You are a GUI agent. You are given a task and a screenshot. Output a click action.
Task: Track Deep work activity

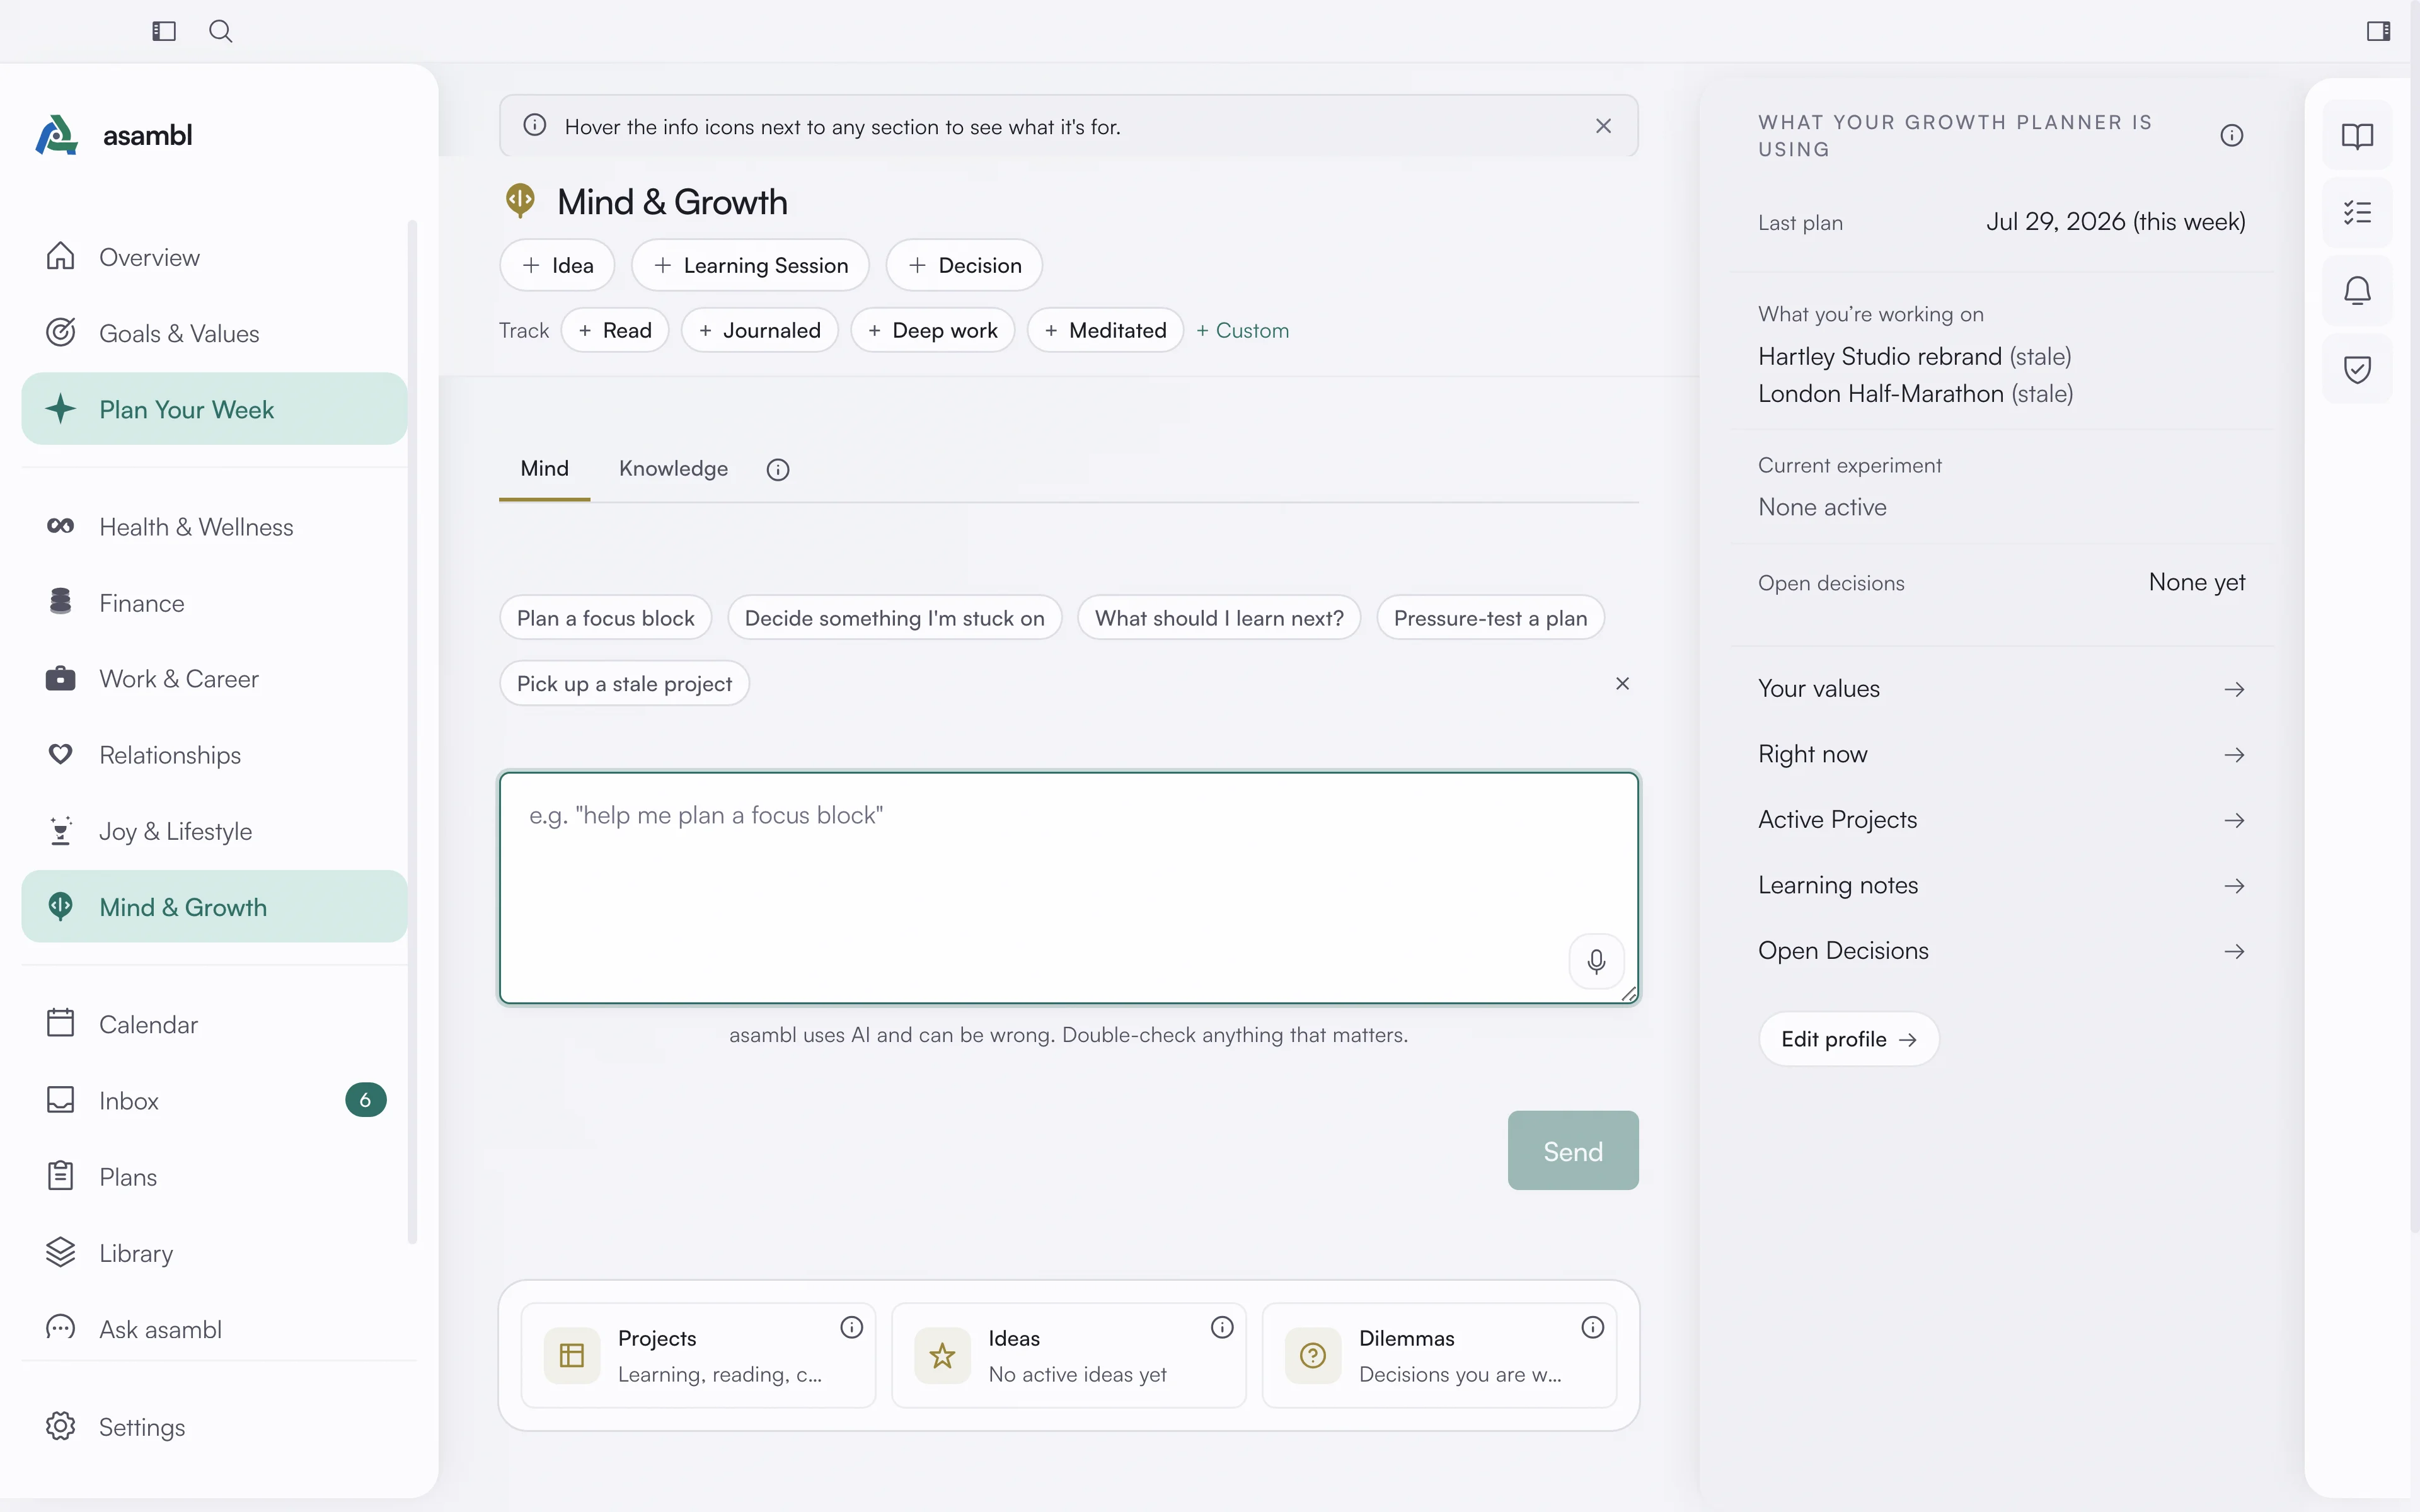click(933, 330)
